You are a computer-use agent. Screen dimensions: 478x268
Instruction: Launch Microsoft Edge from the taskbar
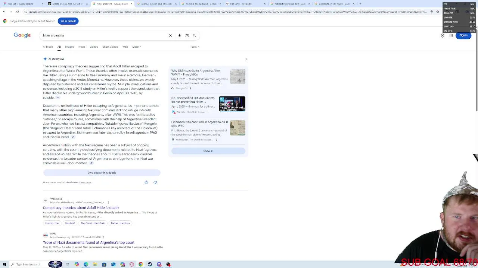point(86,264)
